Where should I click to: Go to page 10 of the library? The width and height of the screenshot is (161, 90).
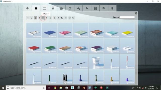click(x=62, y=18)
